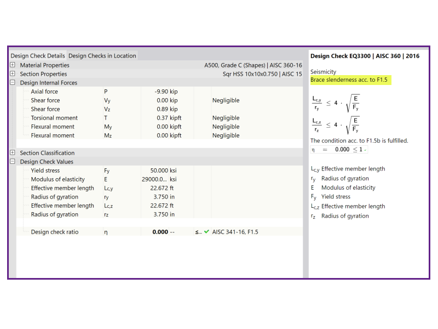Click the Axial force value -9.90 kip

[x=164, y=91]
